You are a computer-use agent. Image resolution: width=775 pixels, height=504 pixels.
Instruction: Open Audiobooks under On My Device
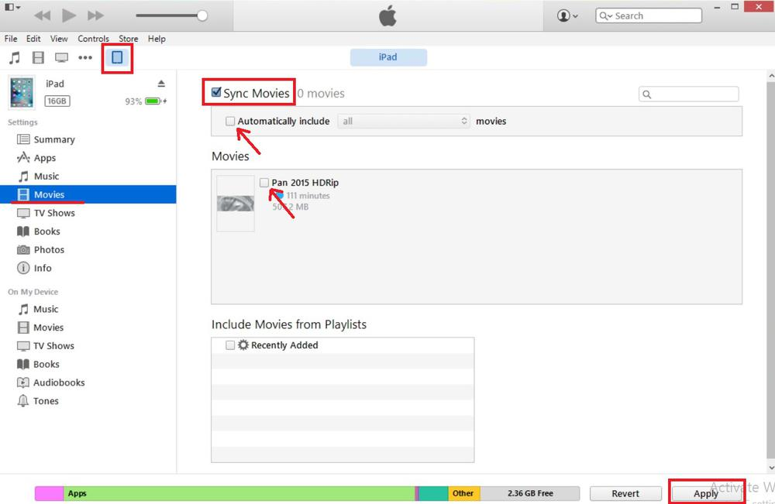pos(59,382)
